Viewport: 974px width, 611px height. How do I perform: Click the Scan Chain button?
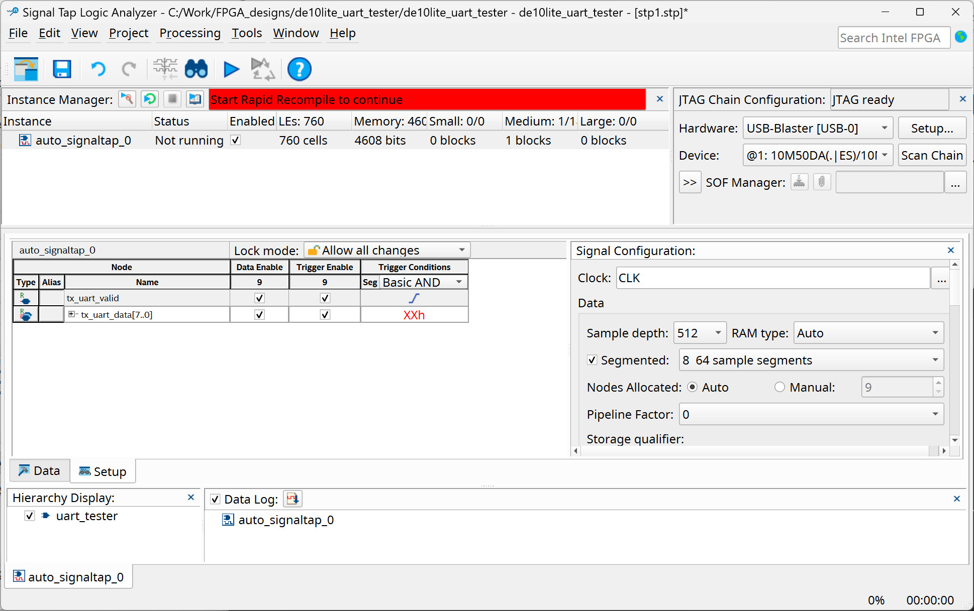click(931, 155)
